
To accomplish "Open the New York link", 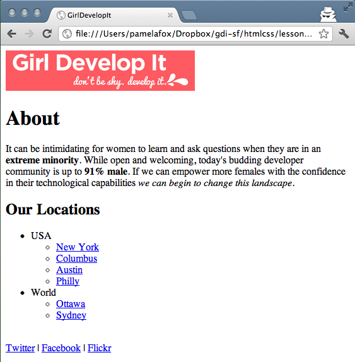I will (x=78, y=247).
